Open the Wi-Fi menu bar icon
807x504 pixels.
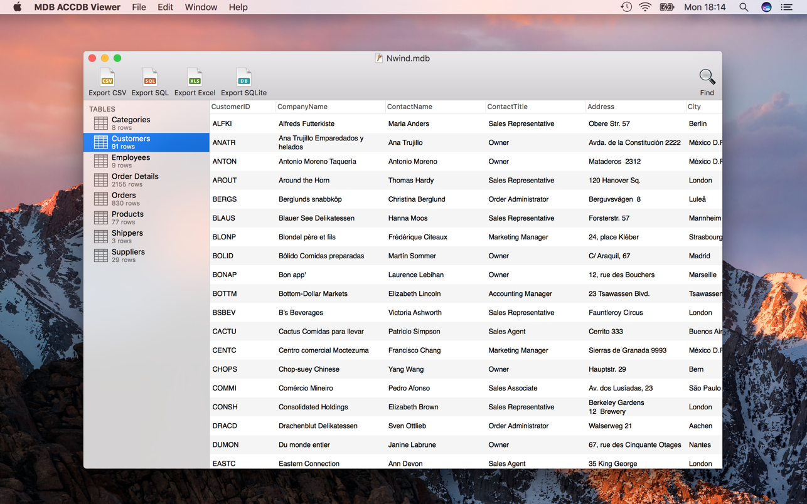tap(645, 7)
